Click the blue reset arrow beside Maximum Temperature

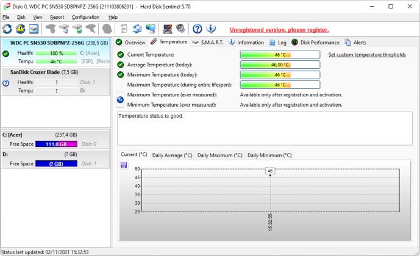click(120, 99)
